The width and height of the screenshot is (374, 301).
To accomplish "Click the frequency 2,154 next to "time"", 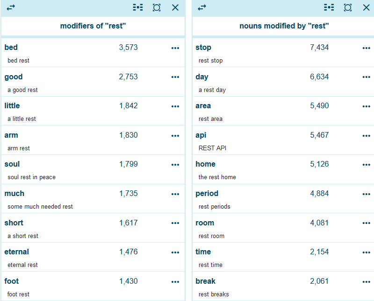I will click(x=320, y=252).
